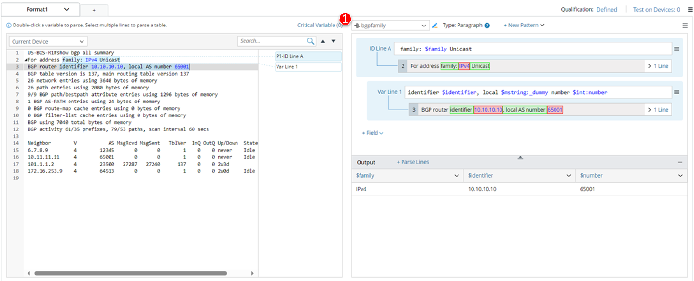The width and height of the screenshot is (694, 281).
Task: Collapse the Output panel with minus icon
Action: 680,163
